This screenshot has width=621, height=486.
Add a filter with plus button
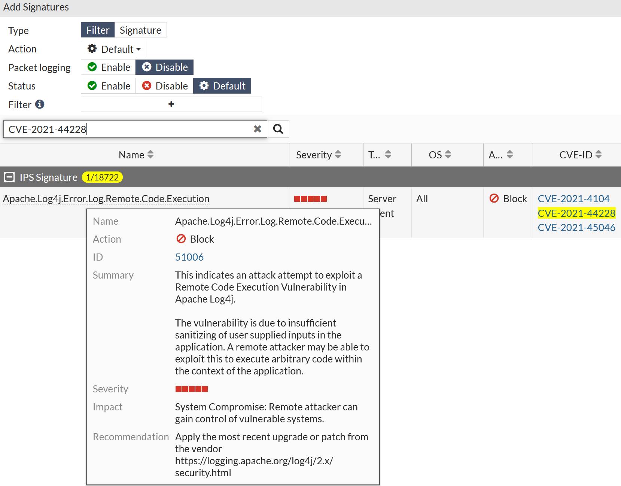171,104
